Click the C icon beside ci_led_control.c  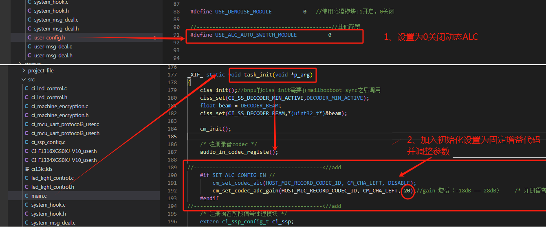pyautogui.click(x=27, y=89)
